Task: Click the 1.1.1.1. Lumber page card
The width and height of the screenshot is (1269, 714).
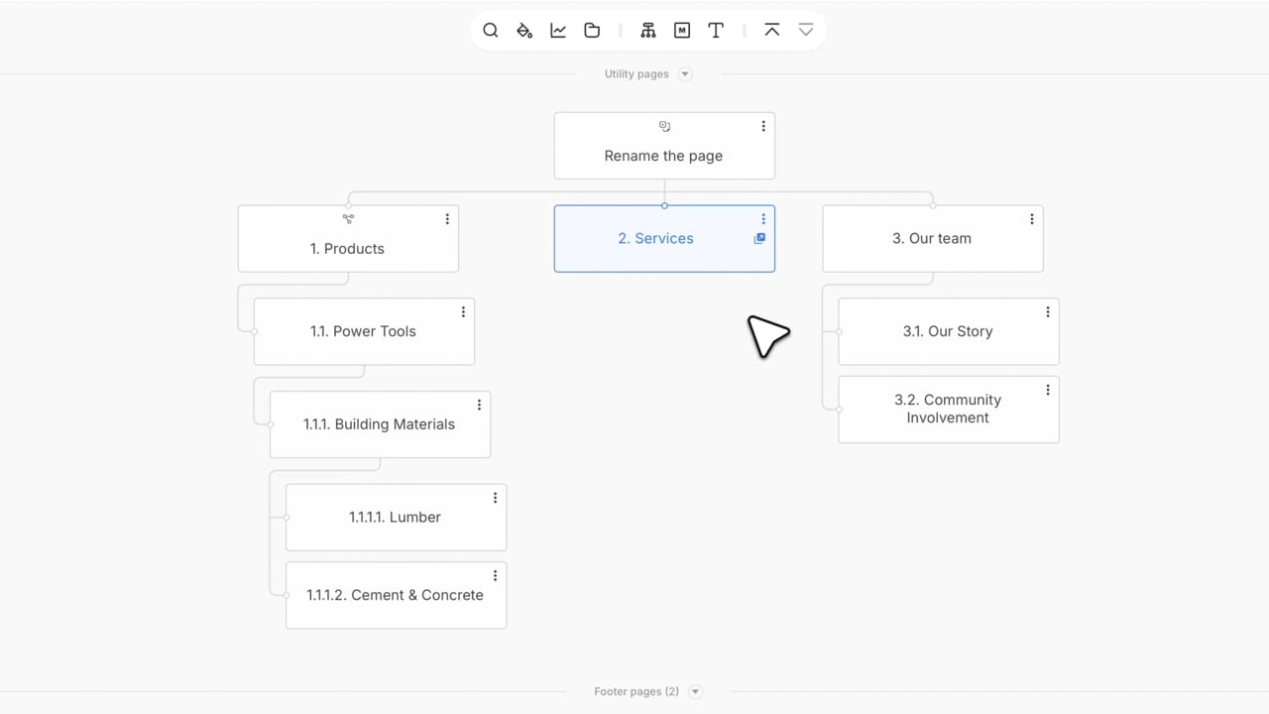Action: 395,518
